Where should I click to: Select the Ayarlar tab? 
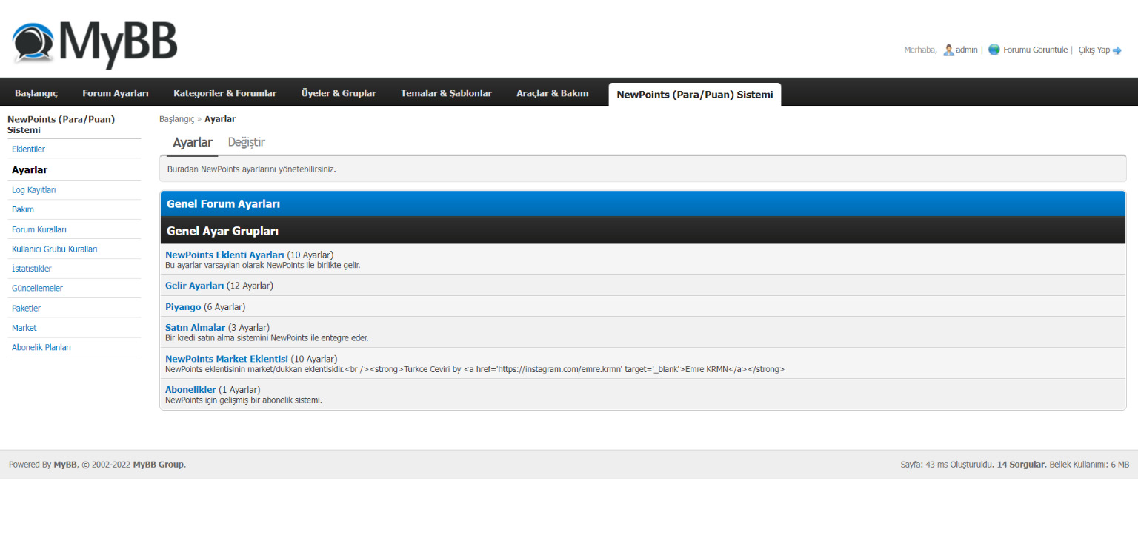[193, 143]
